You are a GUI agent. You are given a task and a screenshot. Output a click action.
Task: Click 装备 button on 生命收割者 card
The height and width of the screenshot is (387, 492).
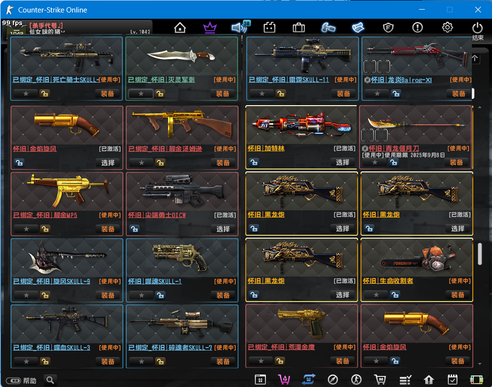click(458, 295)
